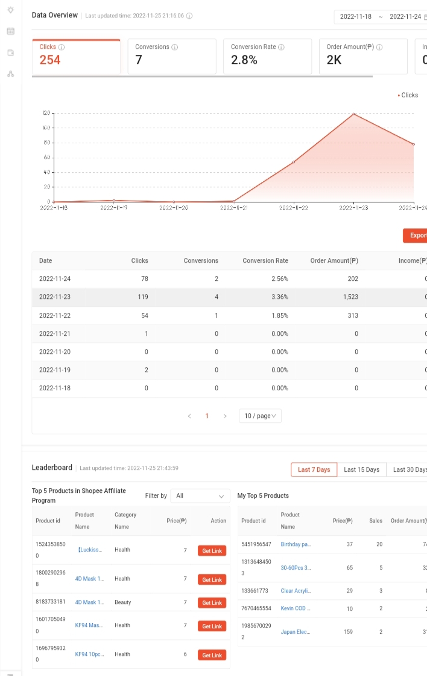This screenshot has width=427, height=676.
Task: Click the Order Amount info icon
Action: coord(379,47)
